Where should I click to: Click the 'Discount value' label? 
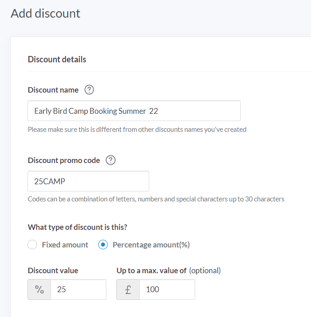pyautogui.click(x=53, y=270)
